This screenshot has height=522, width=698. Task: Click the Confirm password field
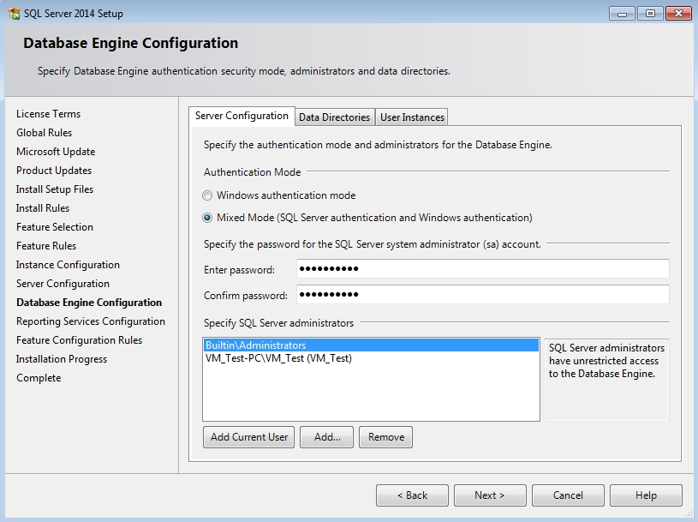(x=482, y=296)
